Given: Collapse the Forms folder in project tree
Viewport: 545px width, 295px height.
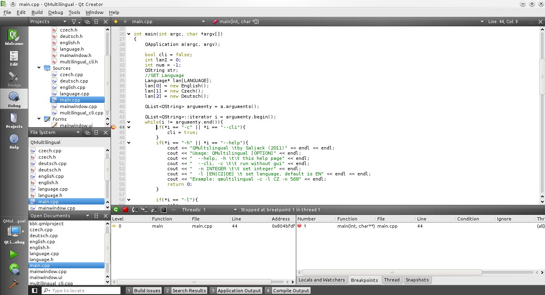Looking at the screenshot, I should 39,119.
